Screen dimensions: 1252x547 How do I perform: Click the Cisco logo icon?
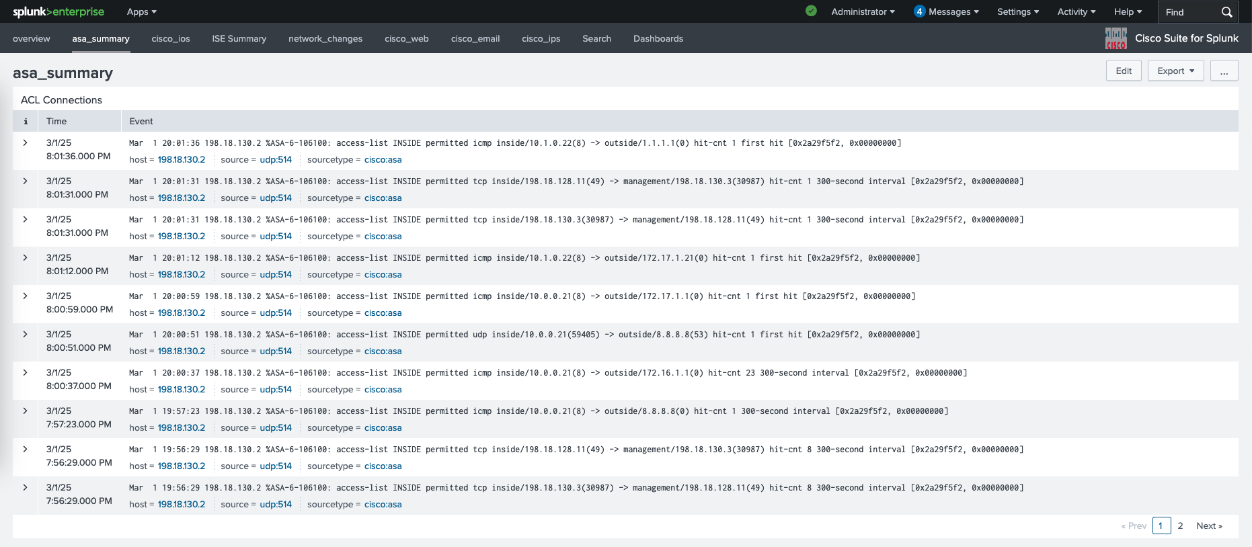[1116, 38]
